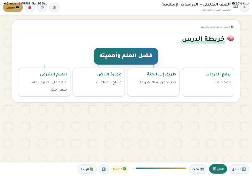Click subtitle الخامس الابتدائي · الجزء الأول
Screen dimensions: 252x176
point(216,10)
